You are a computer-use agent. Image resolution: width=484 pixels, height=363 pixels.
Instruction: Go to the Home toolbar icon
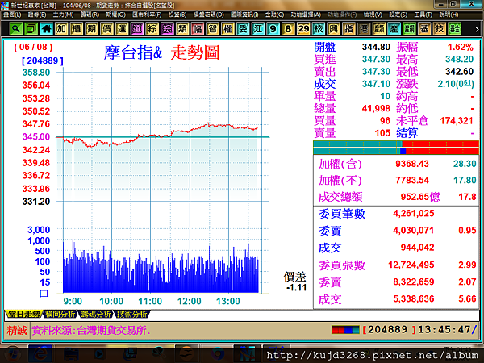coord(46,29)
